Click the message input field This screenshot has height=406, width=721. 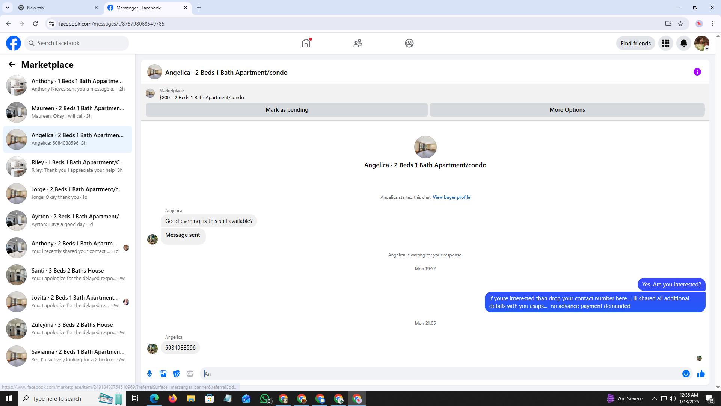pyautogui.click(x=439, y=374)
